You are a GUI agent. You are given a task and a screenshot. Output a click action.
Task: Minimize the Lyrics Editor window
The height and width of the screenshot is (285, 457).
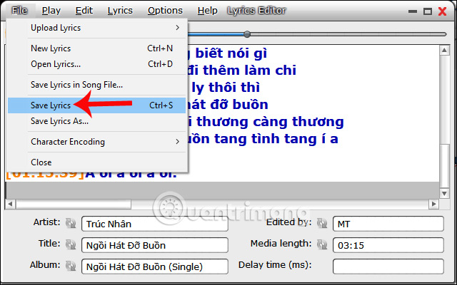[413, 11]
